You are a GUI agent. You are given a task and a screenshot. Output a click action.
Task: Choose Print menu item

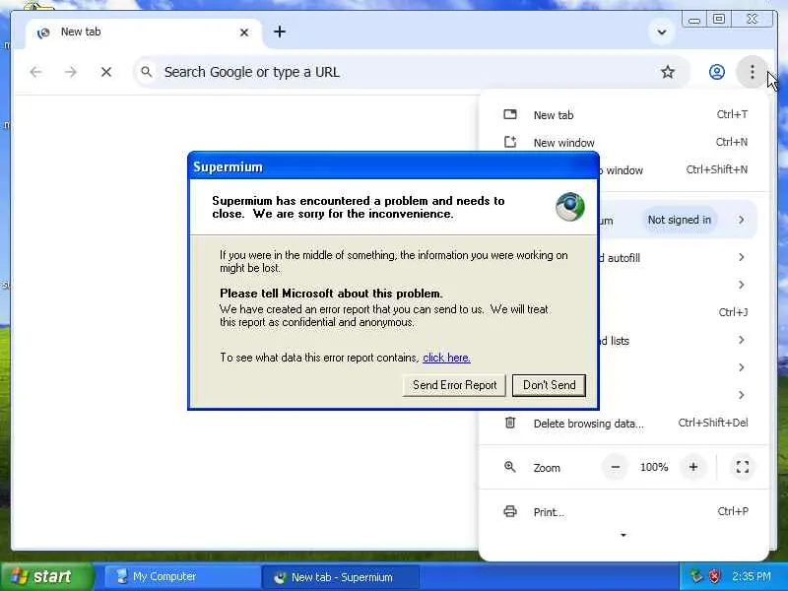click(x=624, y=511)
